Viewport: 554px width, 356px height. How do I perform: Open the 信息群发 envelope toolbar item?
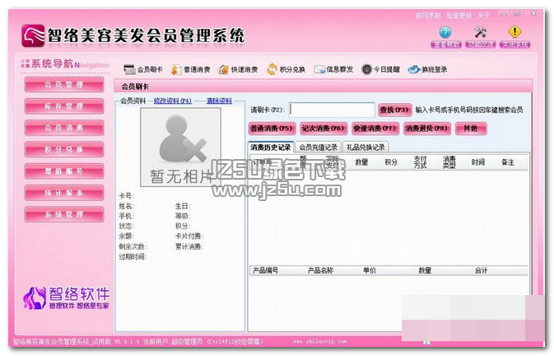click(333, 69)
